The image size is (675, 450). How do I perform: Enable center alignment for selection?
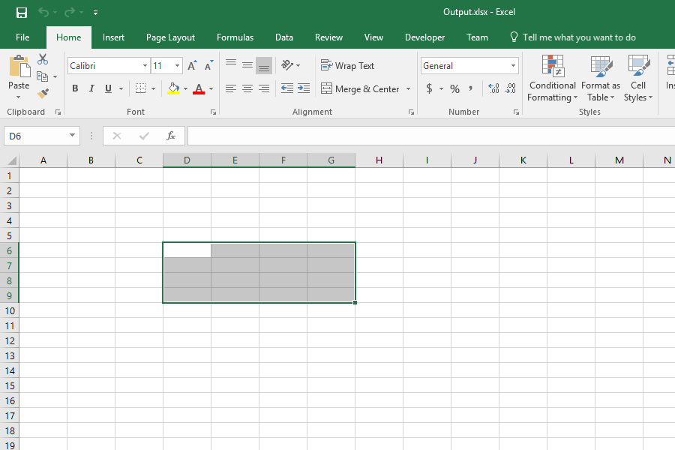click(x=247, y=88)
